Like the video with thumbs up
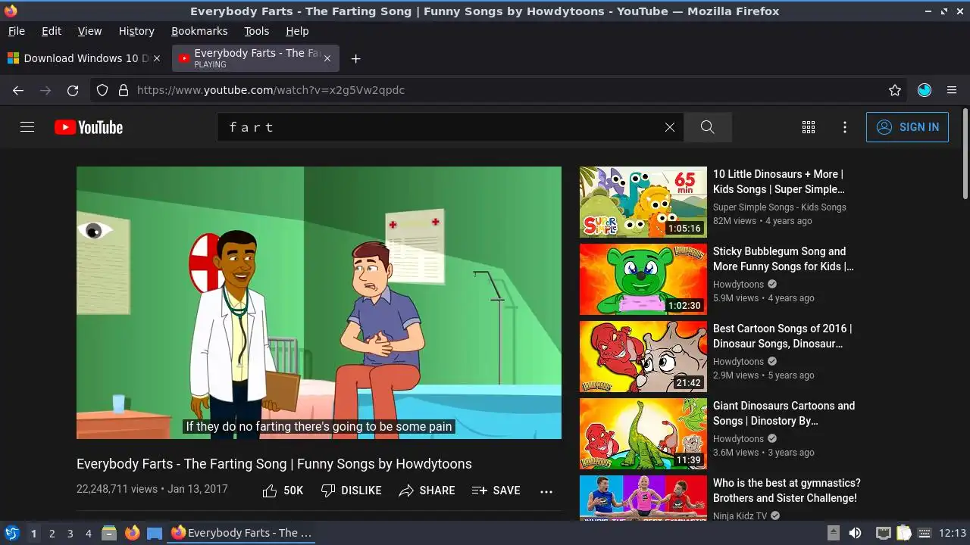Image resolution: width=970 pixels, height=545 pixels. 283,490
